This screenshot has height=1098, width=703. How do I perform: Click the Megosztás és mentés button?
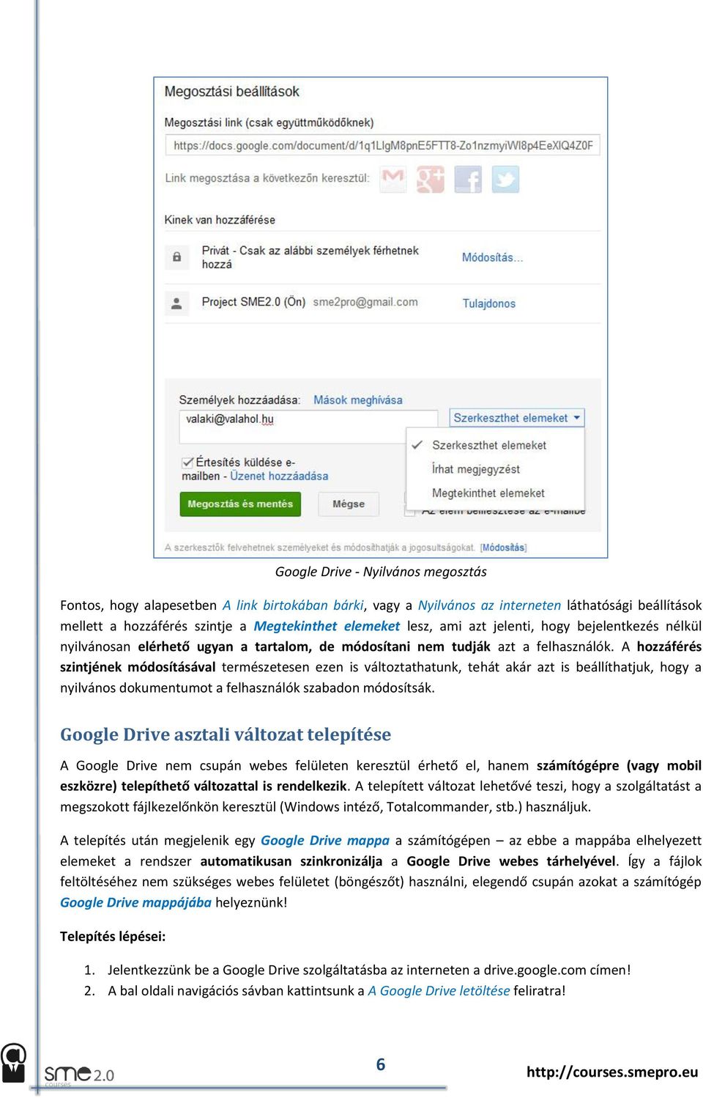click(240, 504)
